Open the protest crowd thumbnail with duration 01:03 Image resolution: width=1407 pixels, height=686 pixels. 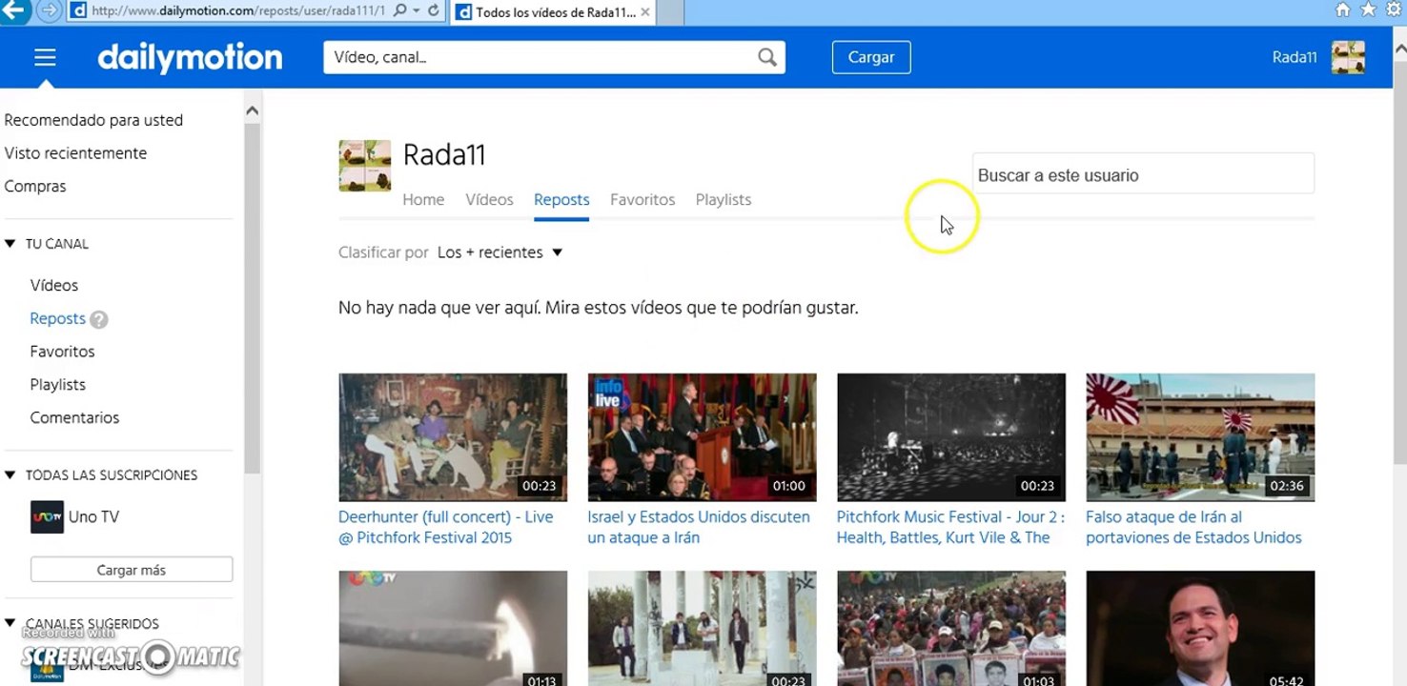951,628
